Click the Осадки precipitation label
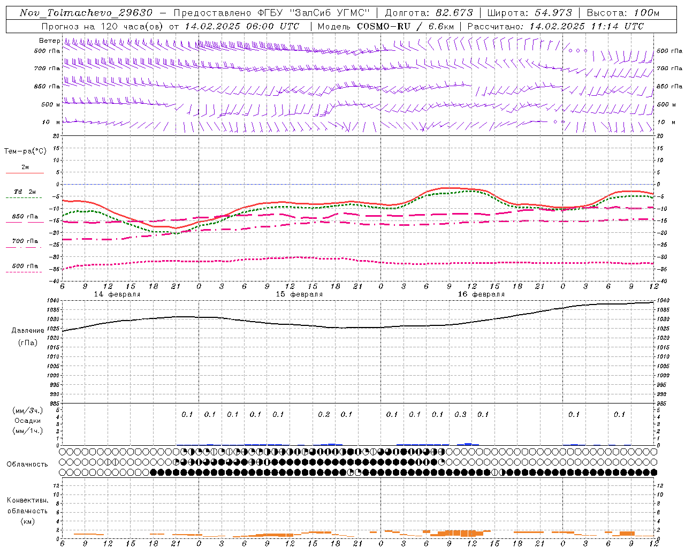The image size is (685, 548). coord(28,421)
